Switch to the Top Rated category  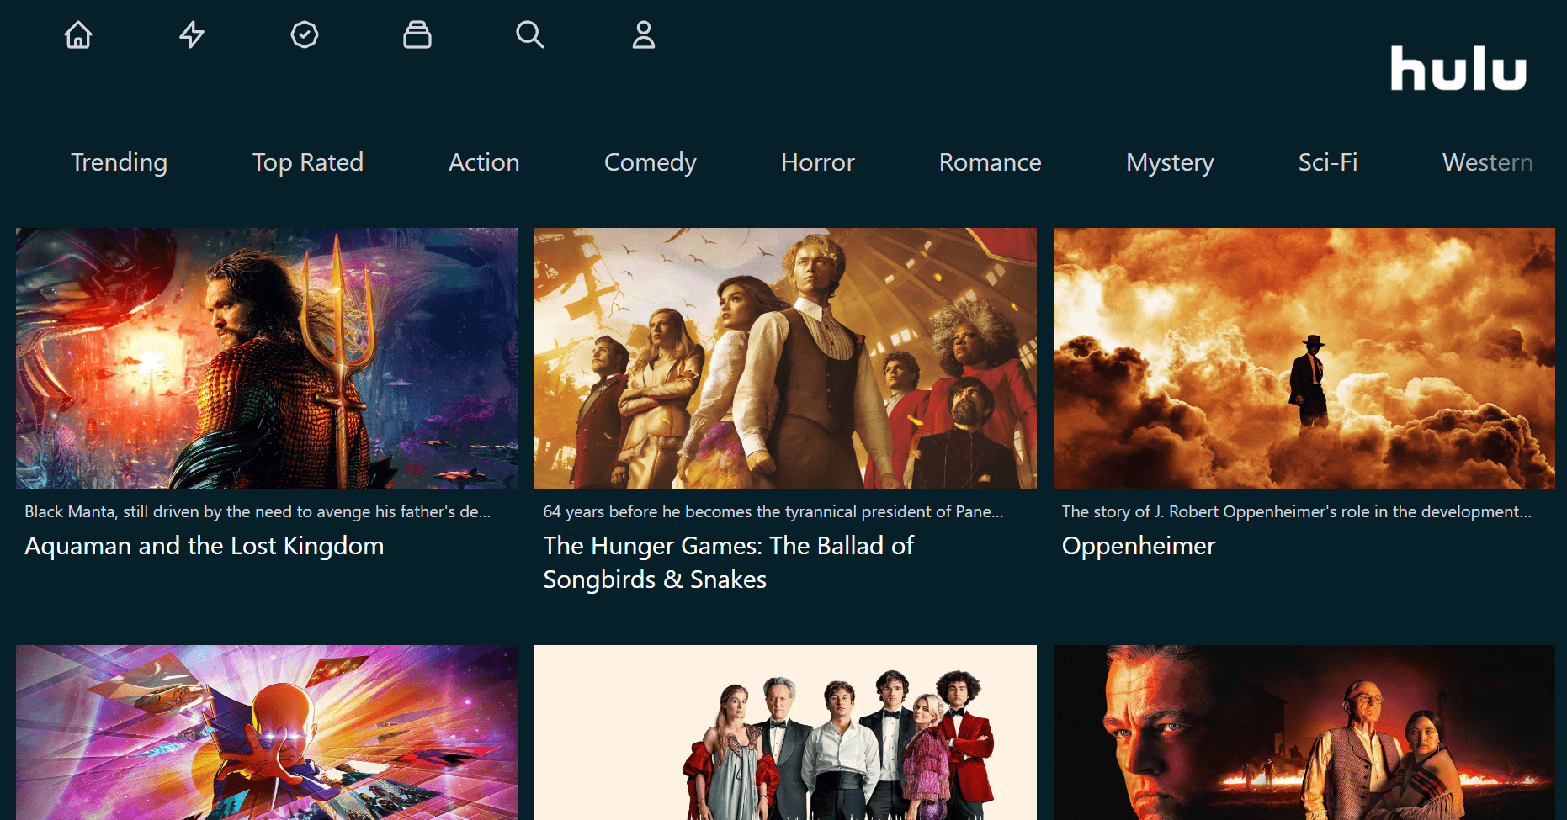click(x=308, y=162)
